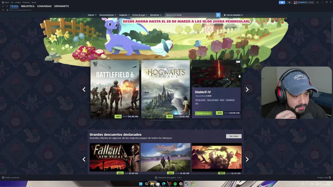Click the magnifier search button in store

click(x=218, y=15)
